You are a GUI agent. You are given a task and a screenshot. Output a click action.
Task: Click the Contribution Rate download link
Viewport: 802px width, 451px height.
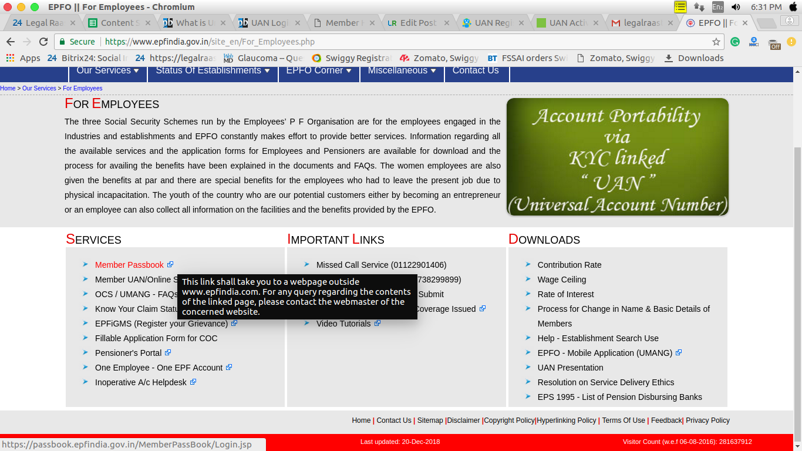click(x=569, y=265)
